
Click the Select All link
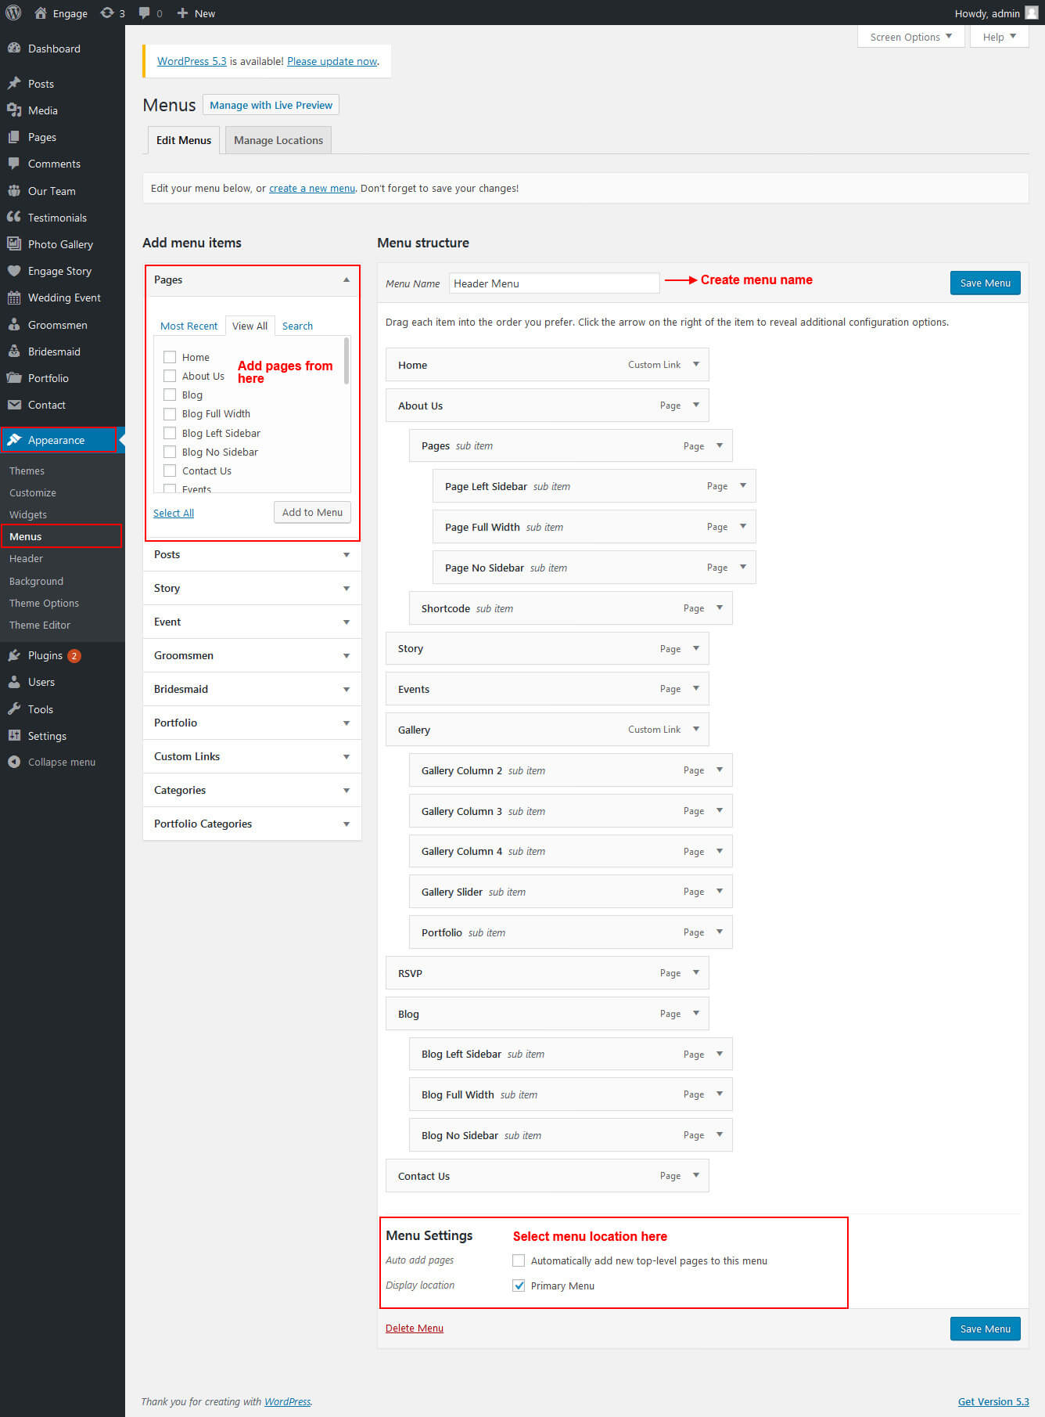click(x=174, y=513)
